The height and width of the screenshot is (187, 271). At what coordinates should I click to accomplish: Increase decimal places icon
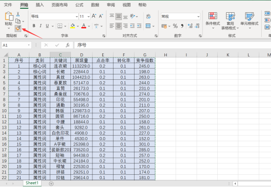click(x=190, y=26)
